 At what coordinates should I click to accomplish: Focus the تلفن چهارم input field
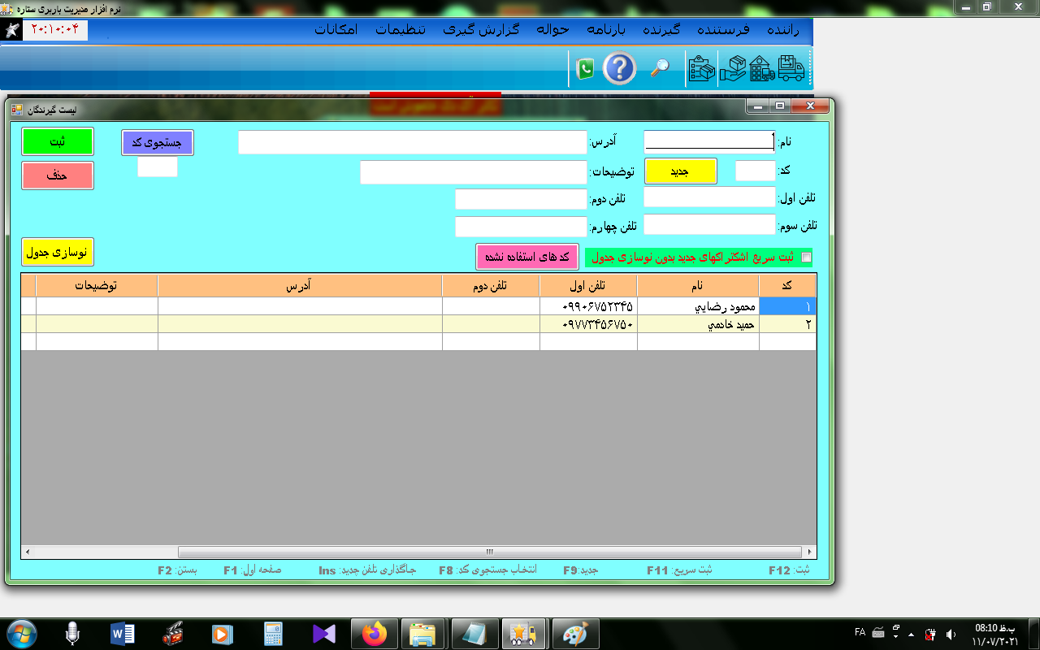(x=521, y=227)
